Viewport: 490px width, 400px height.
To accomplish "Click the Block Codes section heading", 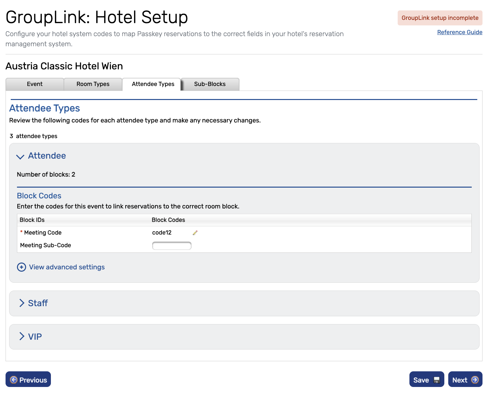I will click(39, 196).
